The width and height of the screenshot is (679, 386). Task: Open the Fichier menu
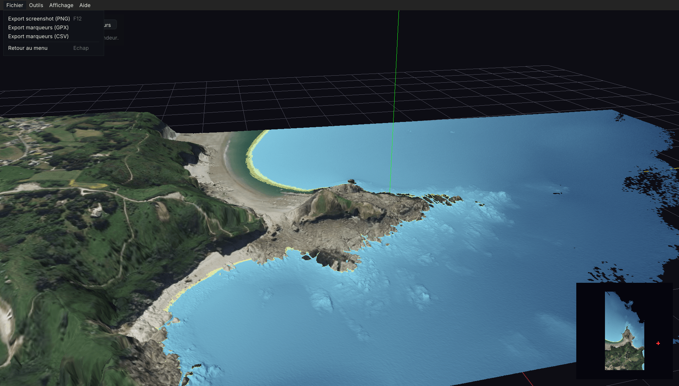point(15,5)
